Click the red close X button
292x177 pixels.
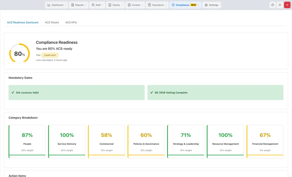tap(287, 5)
